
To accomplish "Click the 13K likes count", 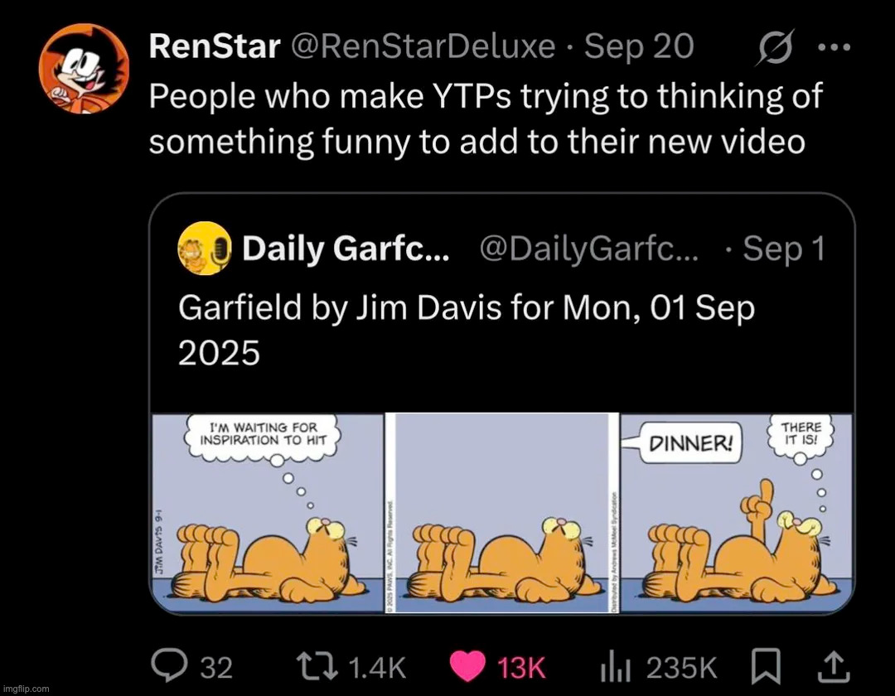I will pyautogui.click(x=522, y=665).
